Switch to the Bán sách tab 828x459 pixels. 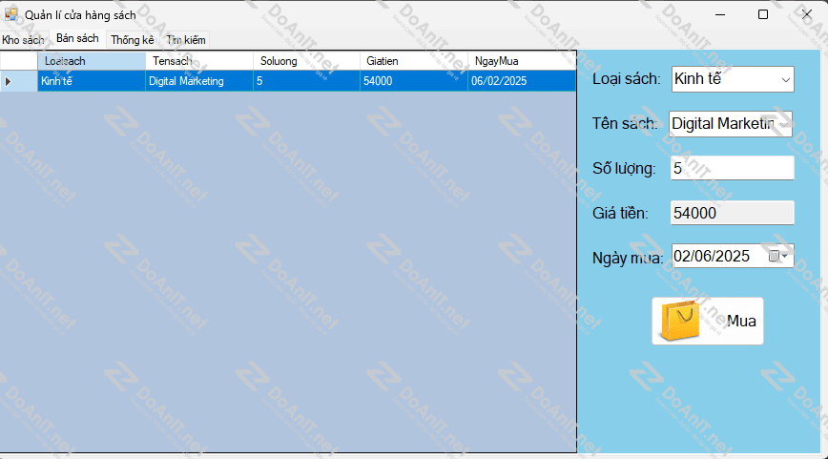77,38
